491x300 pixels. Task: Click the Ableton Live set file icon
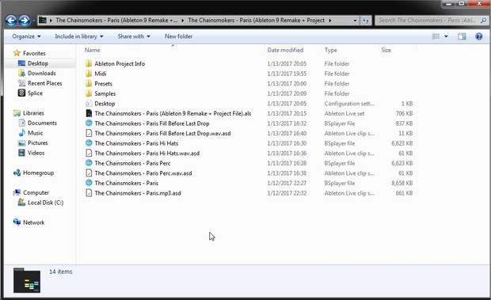(89, 113)
